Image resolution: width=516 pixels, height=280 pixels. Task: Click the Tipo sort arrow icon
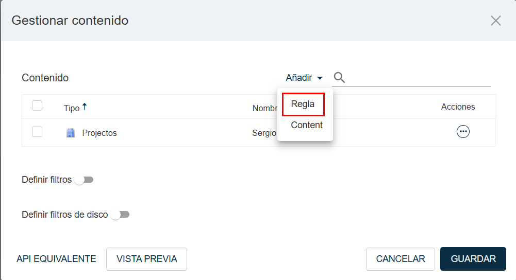pyautogui.click(x=85, y=107)
